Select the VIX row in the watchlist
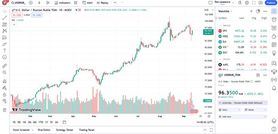 pos(243,47)
